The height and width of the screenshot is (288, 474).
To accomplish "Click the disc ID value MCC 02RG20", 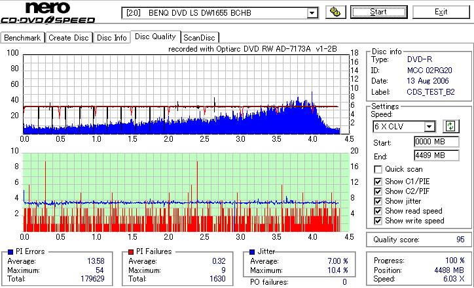I will coord(429,71).
